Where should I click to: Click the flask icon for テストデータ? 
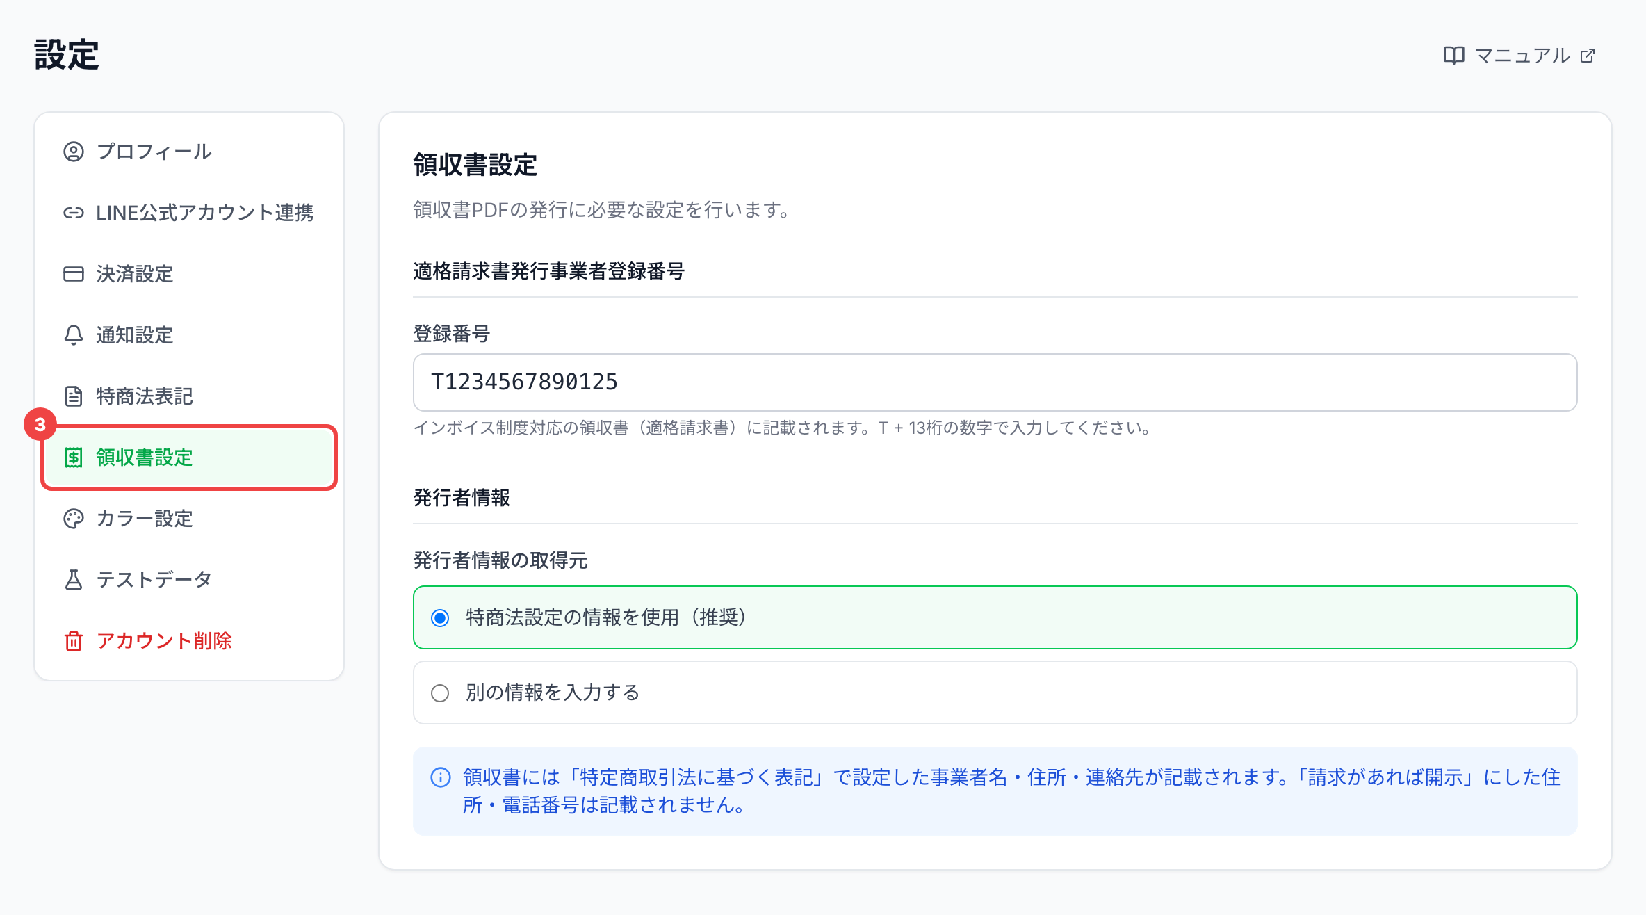74,580
